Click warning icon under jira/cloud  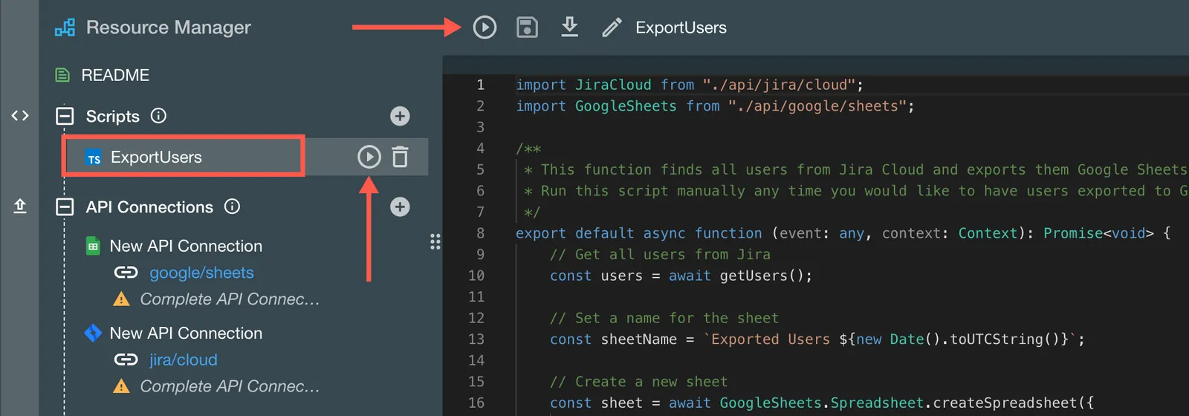pyautogui.click(x=120, y=386)
